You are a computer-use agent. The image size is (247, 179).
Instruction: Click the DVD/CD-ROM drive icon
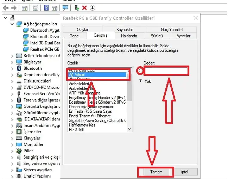coord(19,87)
